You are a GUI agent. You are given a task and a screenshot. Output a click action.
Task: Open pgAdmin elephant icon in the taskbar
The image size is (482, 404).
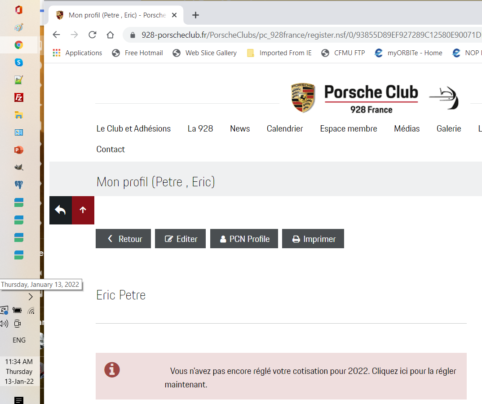(x=19, y=184)
